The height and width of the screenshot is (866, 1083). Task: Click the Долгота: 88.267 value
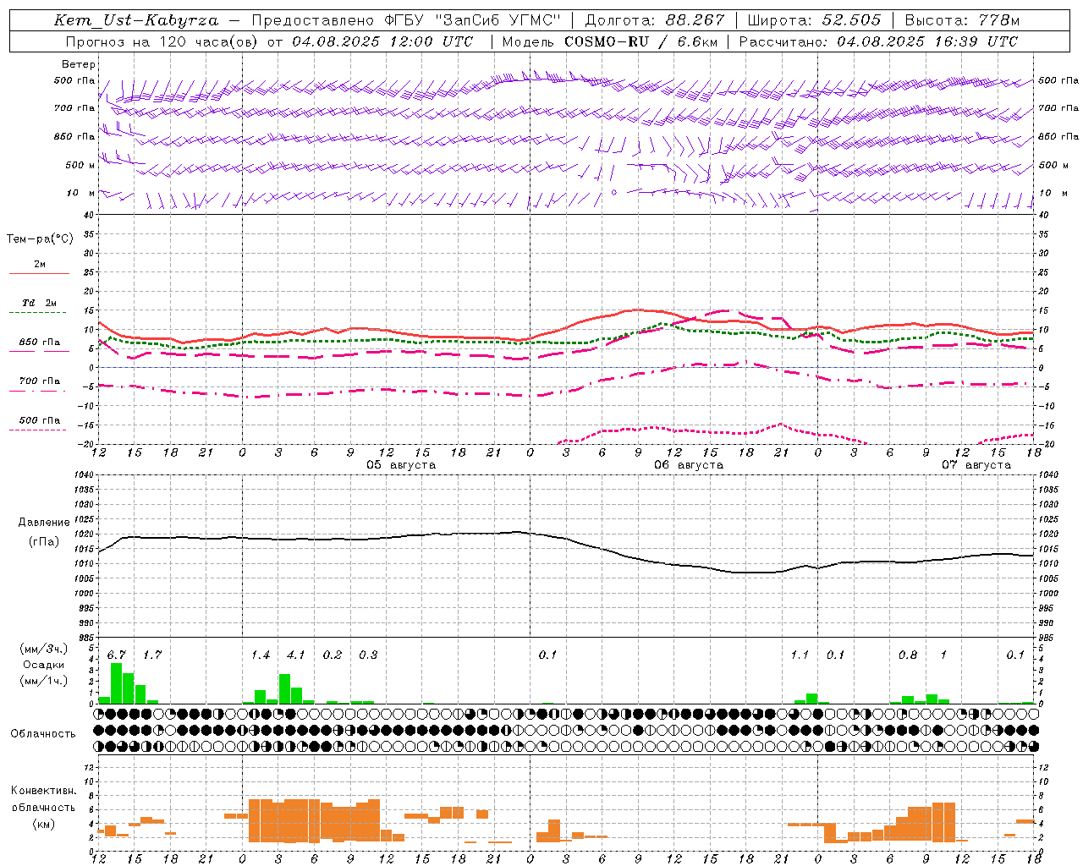point(655,20)
